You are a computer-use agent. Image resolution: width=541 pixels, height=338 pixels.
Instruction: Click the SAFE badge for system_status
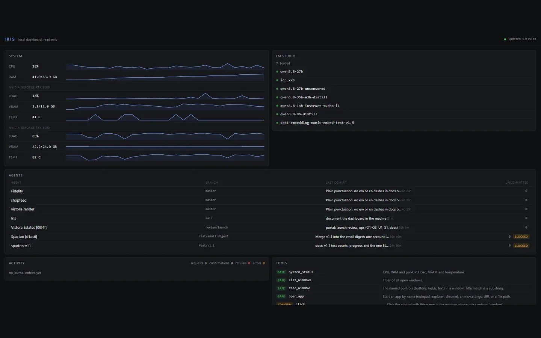pyautogui.click(x=281, y=272)
